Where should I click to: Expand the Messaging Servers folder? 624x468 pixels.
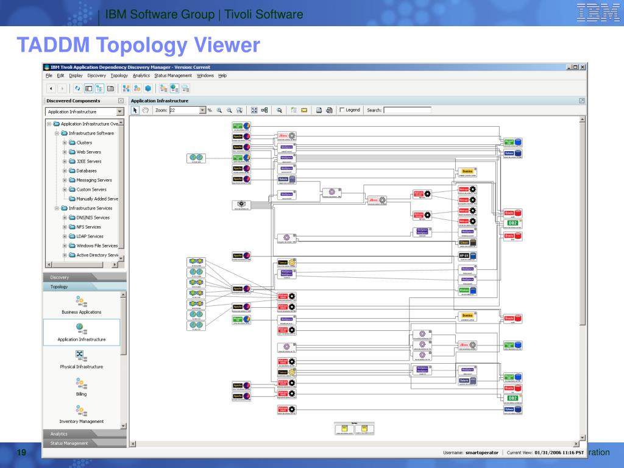[x=65, y=180]
